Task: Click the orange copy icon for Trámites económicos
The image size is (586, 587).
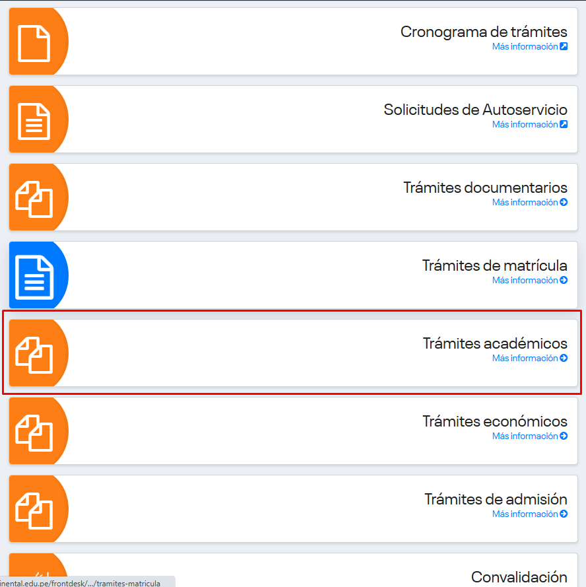Action: pos(34,432)
